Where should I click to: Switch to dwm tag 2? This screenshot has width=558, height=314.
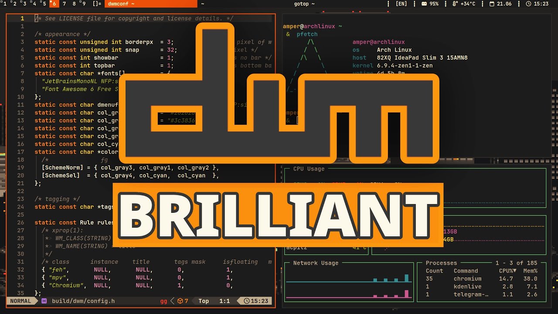[x=15, y=3]
